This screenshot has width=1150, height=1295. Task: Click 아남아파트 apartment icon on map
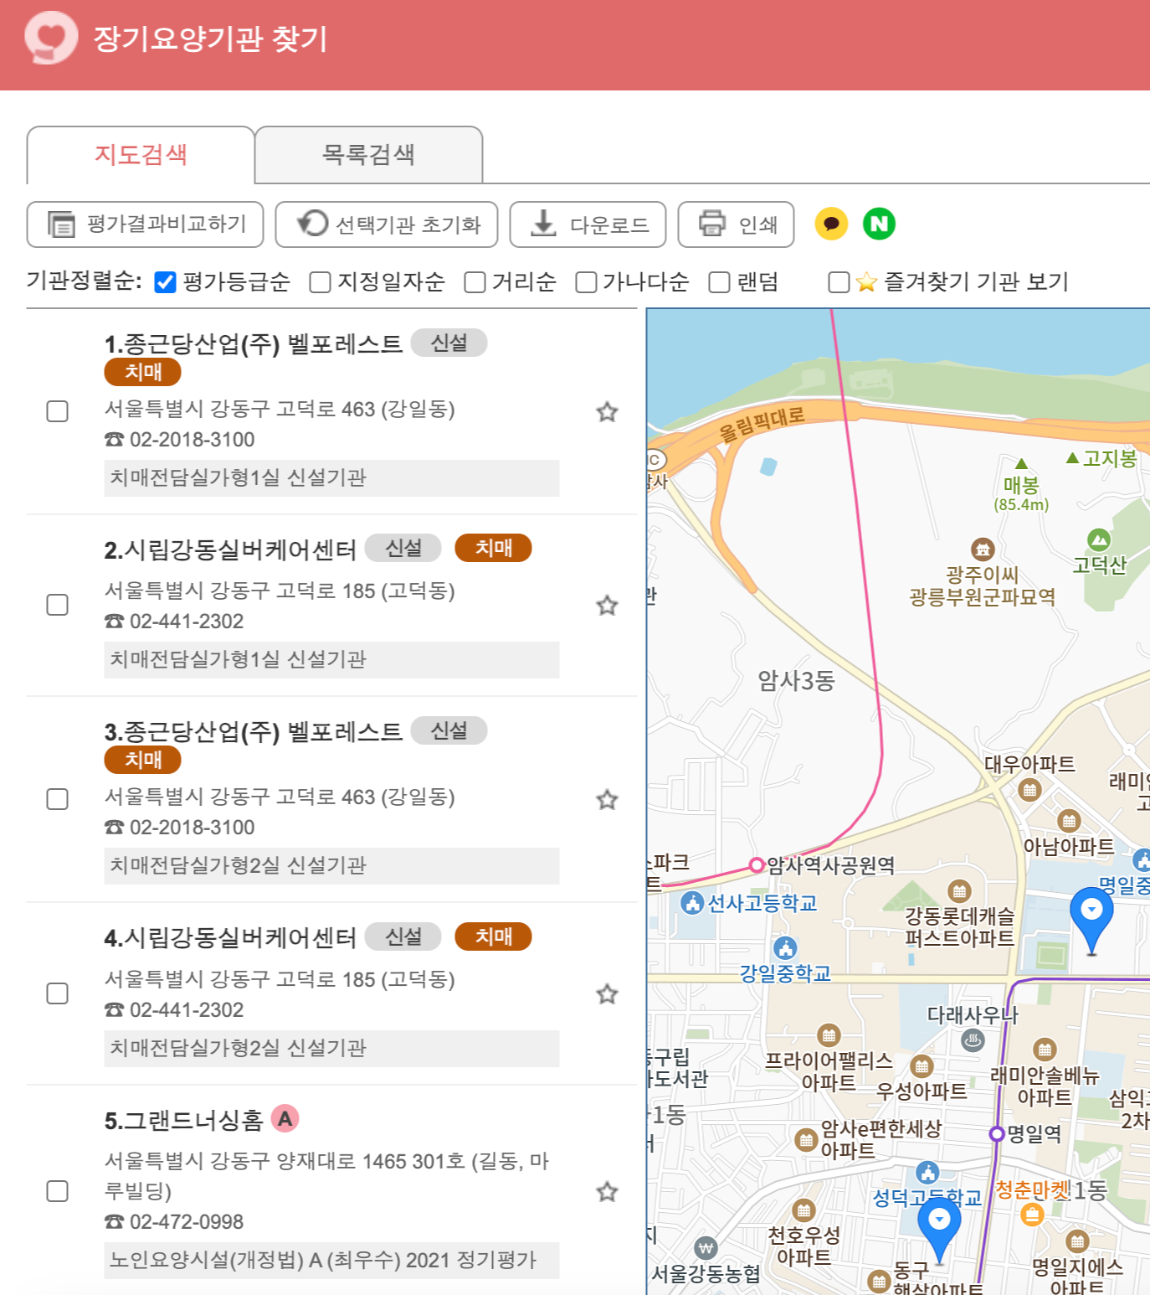click(x=1069, y=821)
